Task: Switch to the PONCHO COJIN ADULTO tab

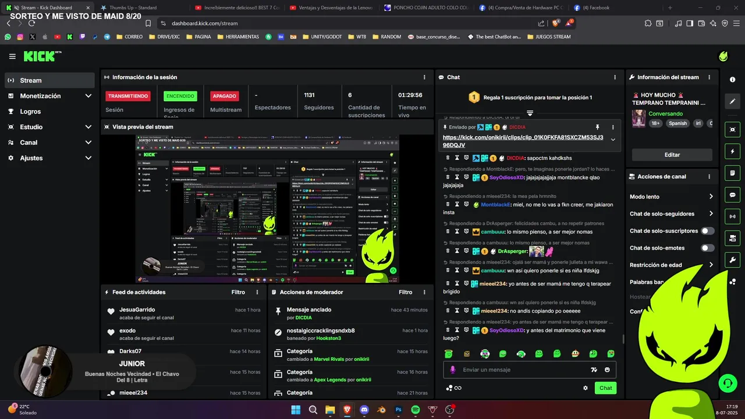Action: coord(431,8)
